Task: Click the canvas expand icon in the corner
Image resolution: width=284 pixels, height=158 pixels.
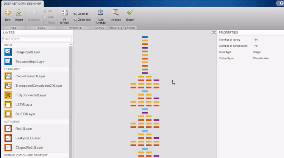Action: [214, 32]
